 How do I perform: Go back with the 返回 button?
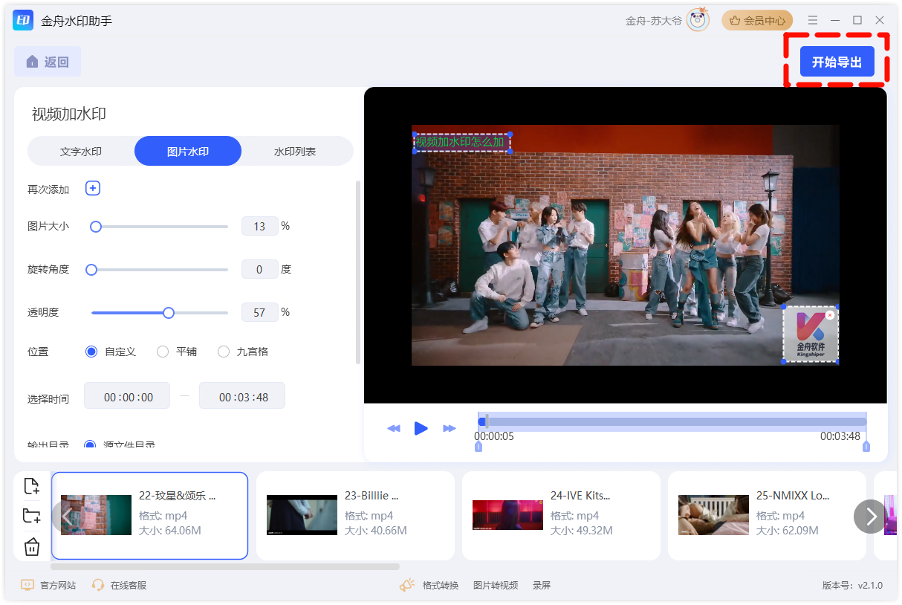(48, 62)
